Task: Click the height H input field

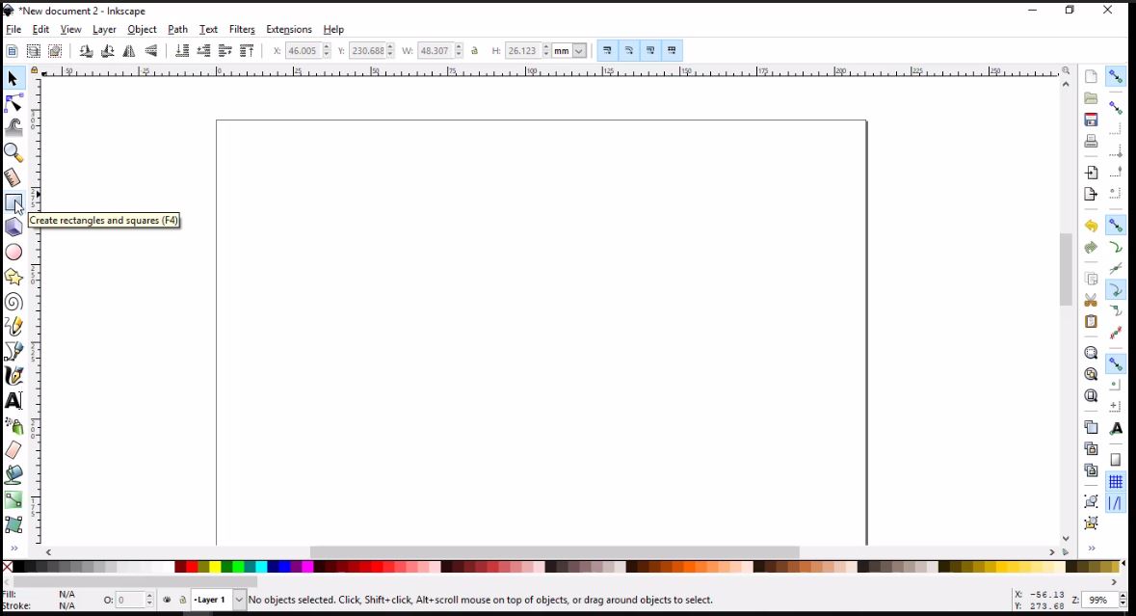Action: [x=523, y=51]
